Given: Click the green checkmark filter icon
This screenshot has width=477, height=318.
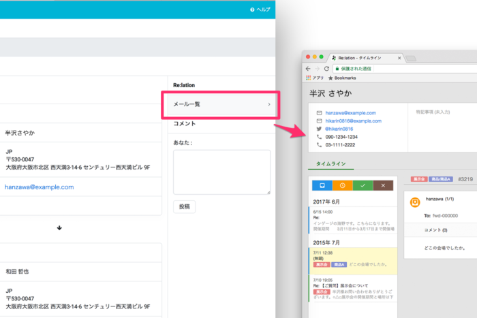Looking at the screenshot, I should 363,185.
